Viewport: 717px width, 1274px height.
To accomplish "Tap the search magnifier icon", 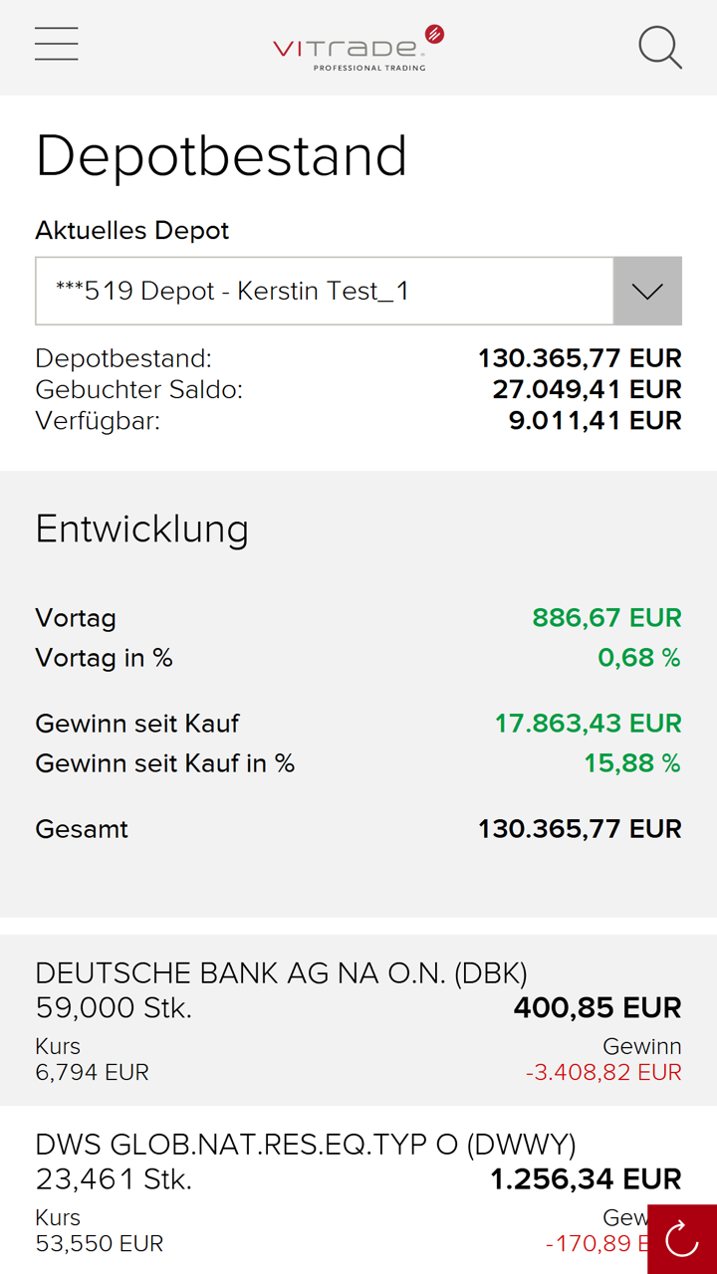I will tap(659, 47).
